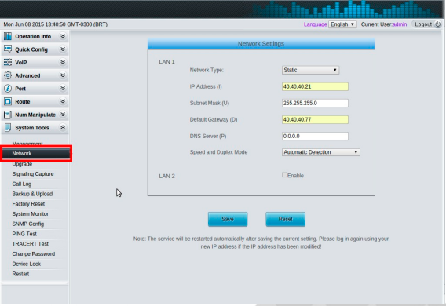Expand the Advanced section chevron

tap(63, 75)
